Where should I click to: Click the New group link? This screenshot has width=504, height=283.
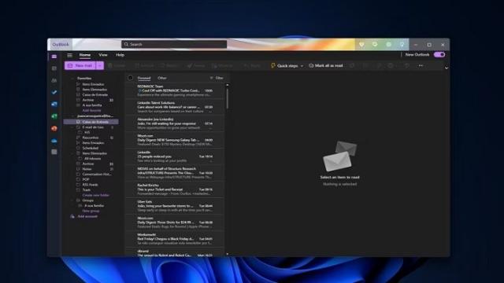(x=91, y=211)
